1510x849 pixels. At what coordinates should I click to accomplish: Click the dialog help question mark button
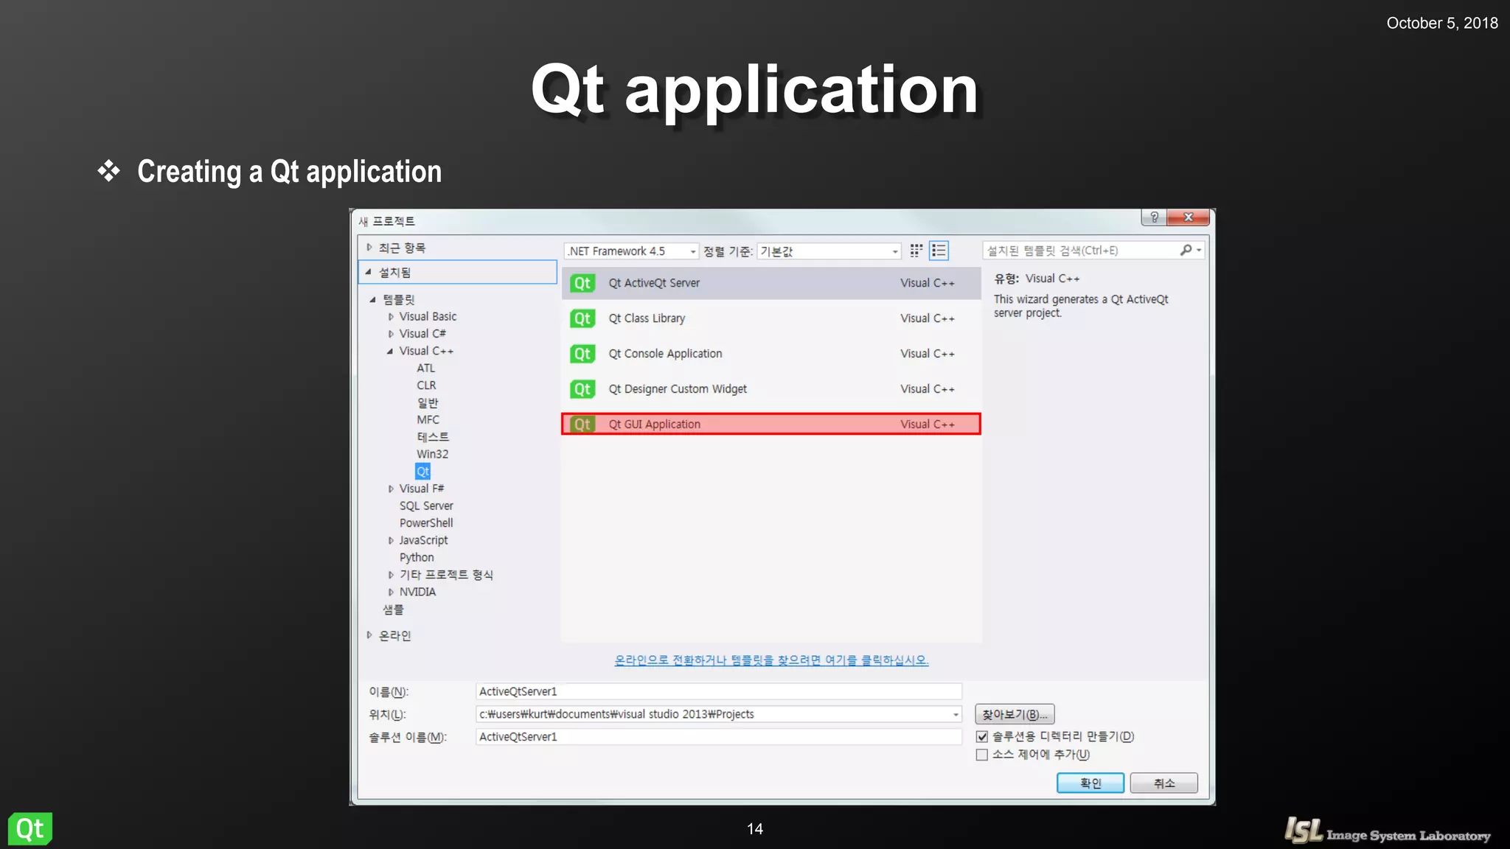[x=1154, y=217]
